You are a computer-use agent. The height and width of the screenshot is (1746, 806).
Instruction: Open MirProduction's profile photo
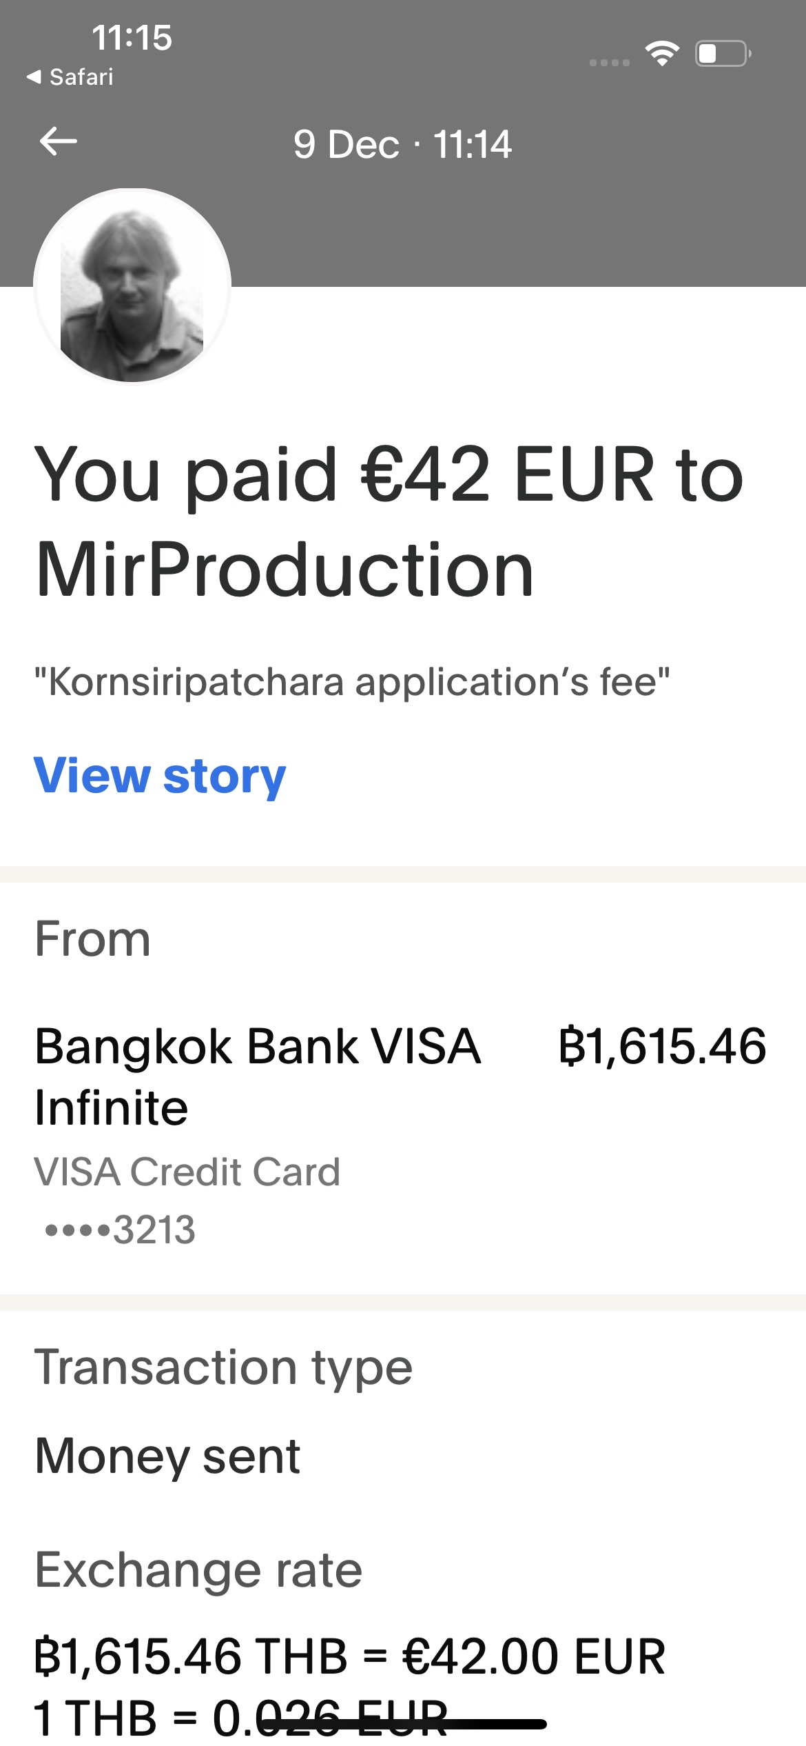tap(132, 285)
